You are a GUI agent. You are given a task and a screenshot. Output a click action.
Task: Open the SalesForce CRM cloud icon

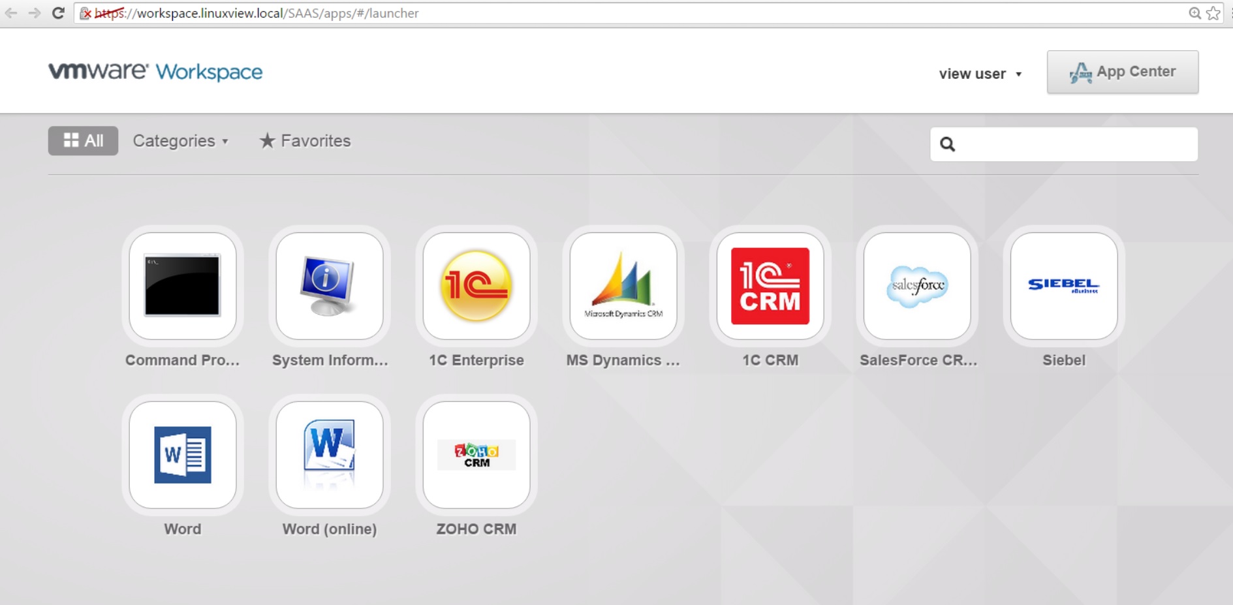[x=917, y=286]
